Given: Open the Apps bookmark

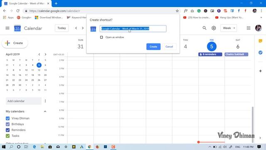Looking at the screenshot, I should tap(8, 17).
